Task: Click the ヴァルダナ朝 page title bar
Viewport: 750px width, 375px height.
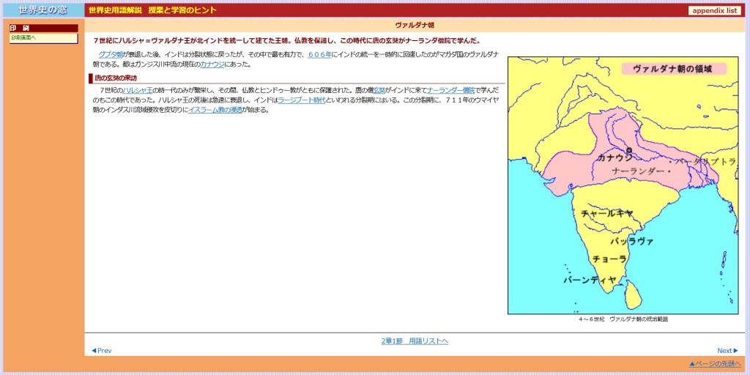Action: [415, 25]
